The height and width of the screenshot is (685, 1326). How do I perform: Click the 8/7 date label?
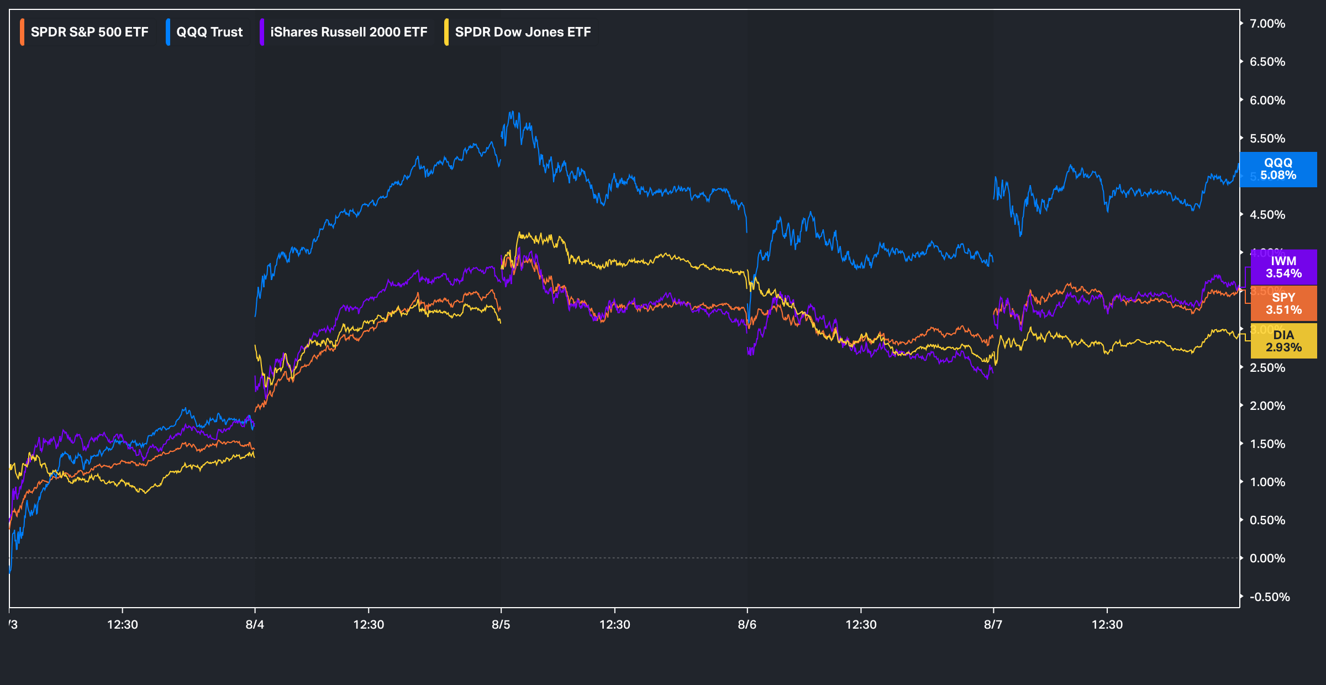[x=993, y=625]
